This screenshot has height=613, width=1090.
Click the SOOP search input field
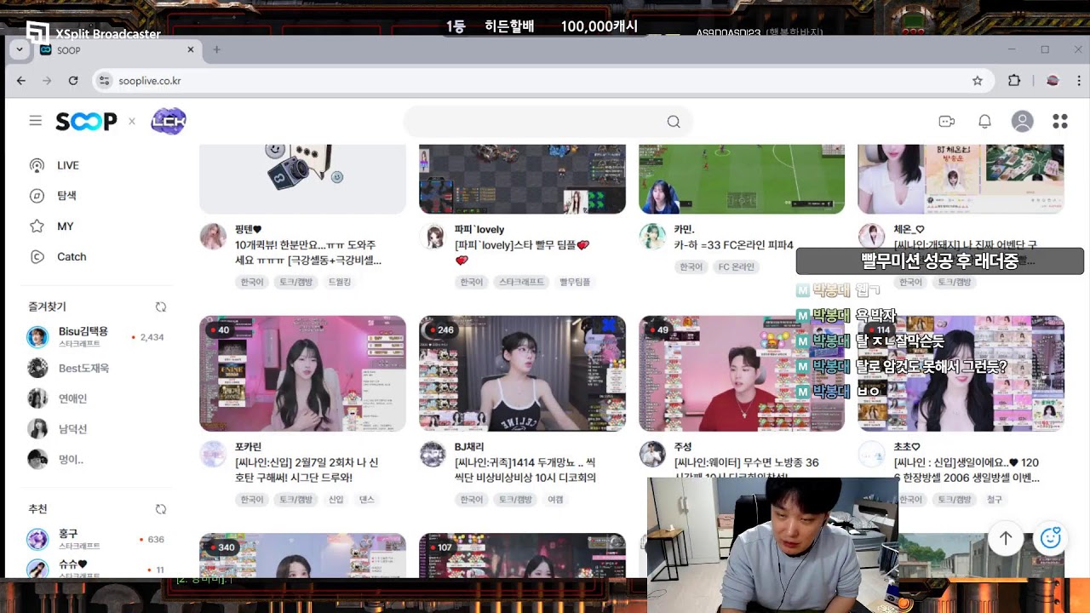coord(548,122)
